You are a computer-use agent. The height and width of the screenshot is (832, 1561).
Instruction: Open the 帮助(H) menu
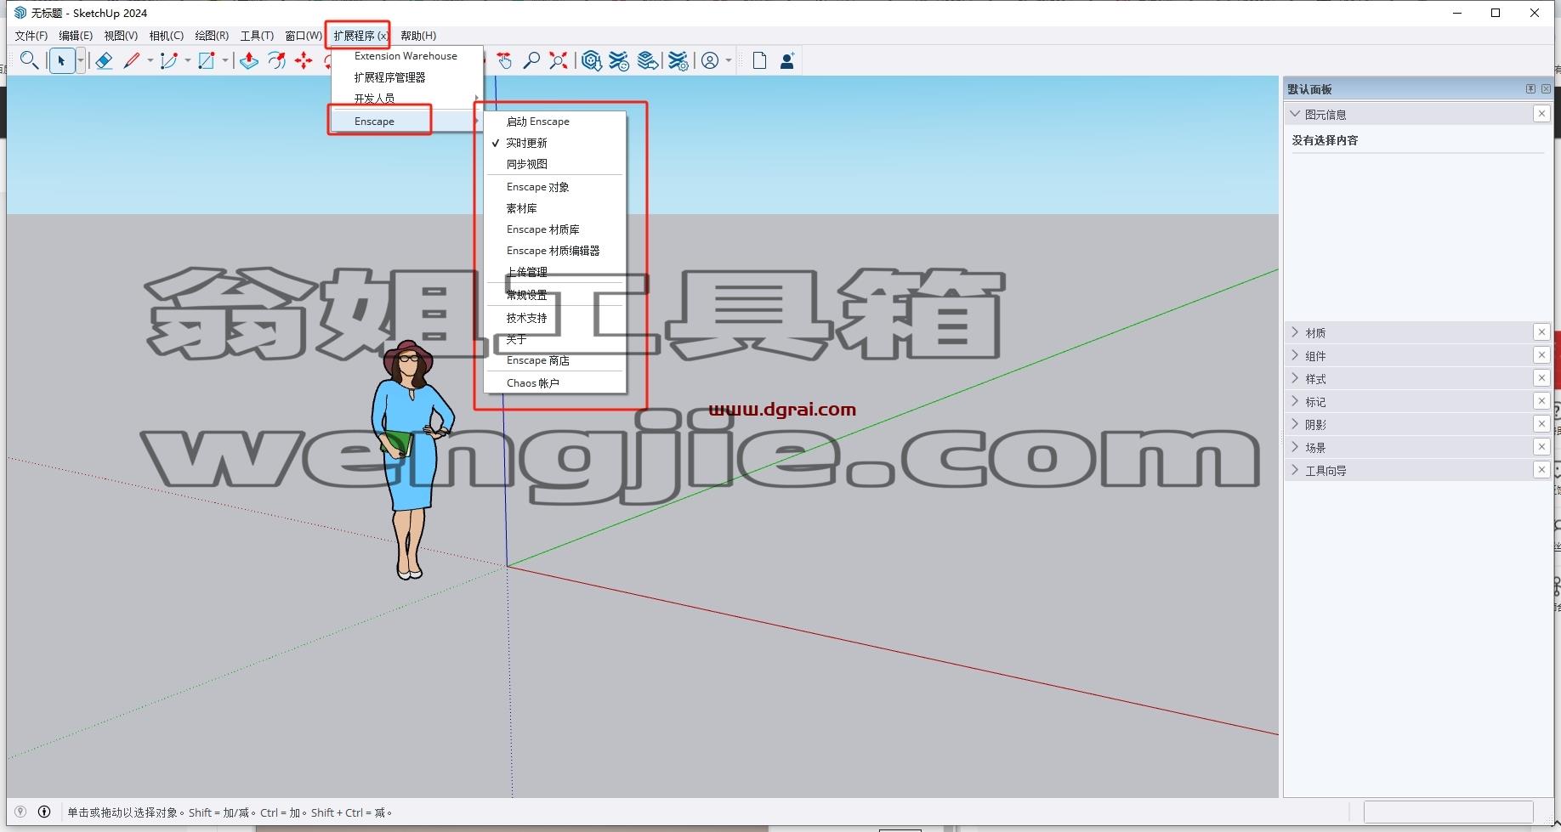point(418,36)
